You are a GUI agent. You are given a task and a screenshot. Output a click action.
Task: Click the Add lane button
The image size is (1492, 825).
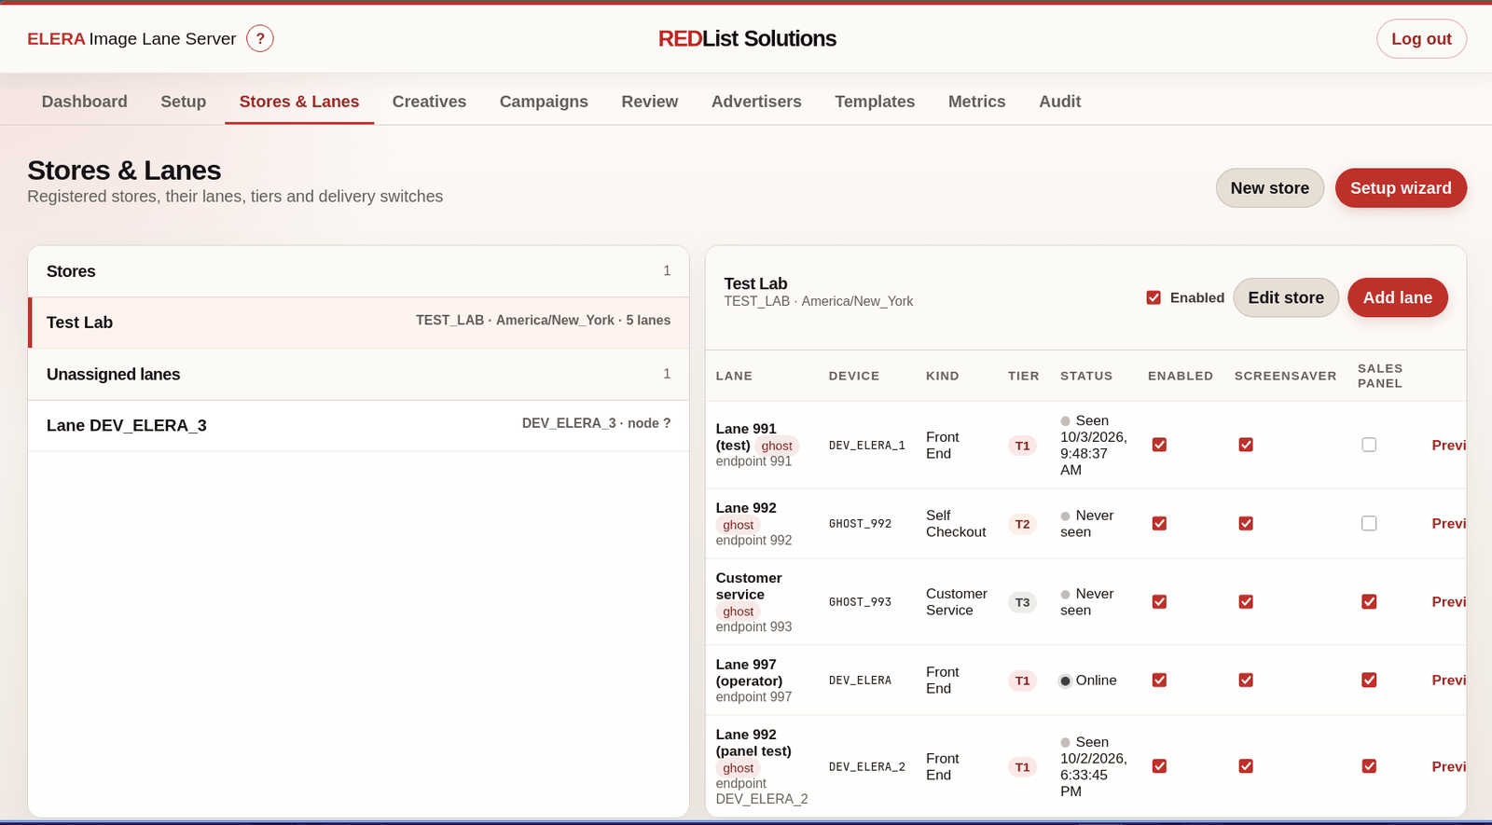click(1397, 297)
